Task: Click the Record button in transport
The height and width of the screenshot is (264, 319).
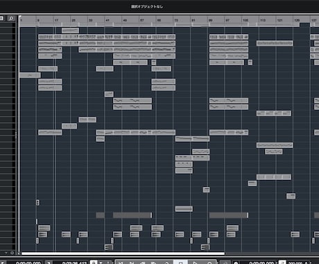Action: (x=209, y=263)
